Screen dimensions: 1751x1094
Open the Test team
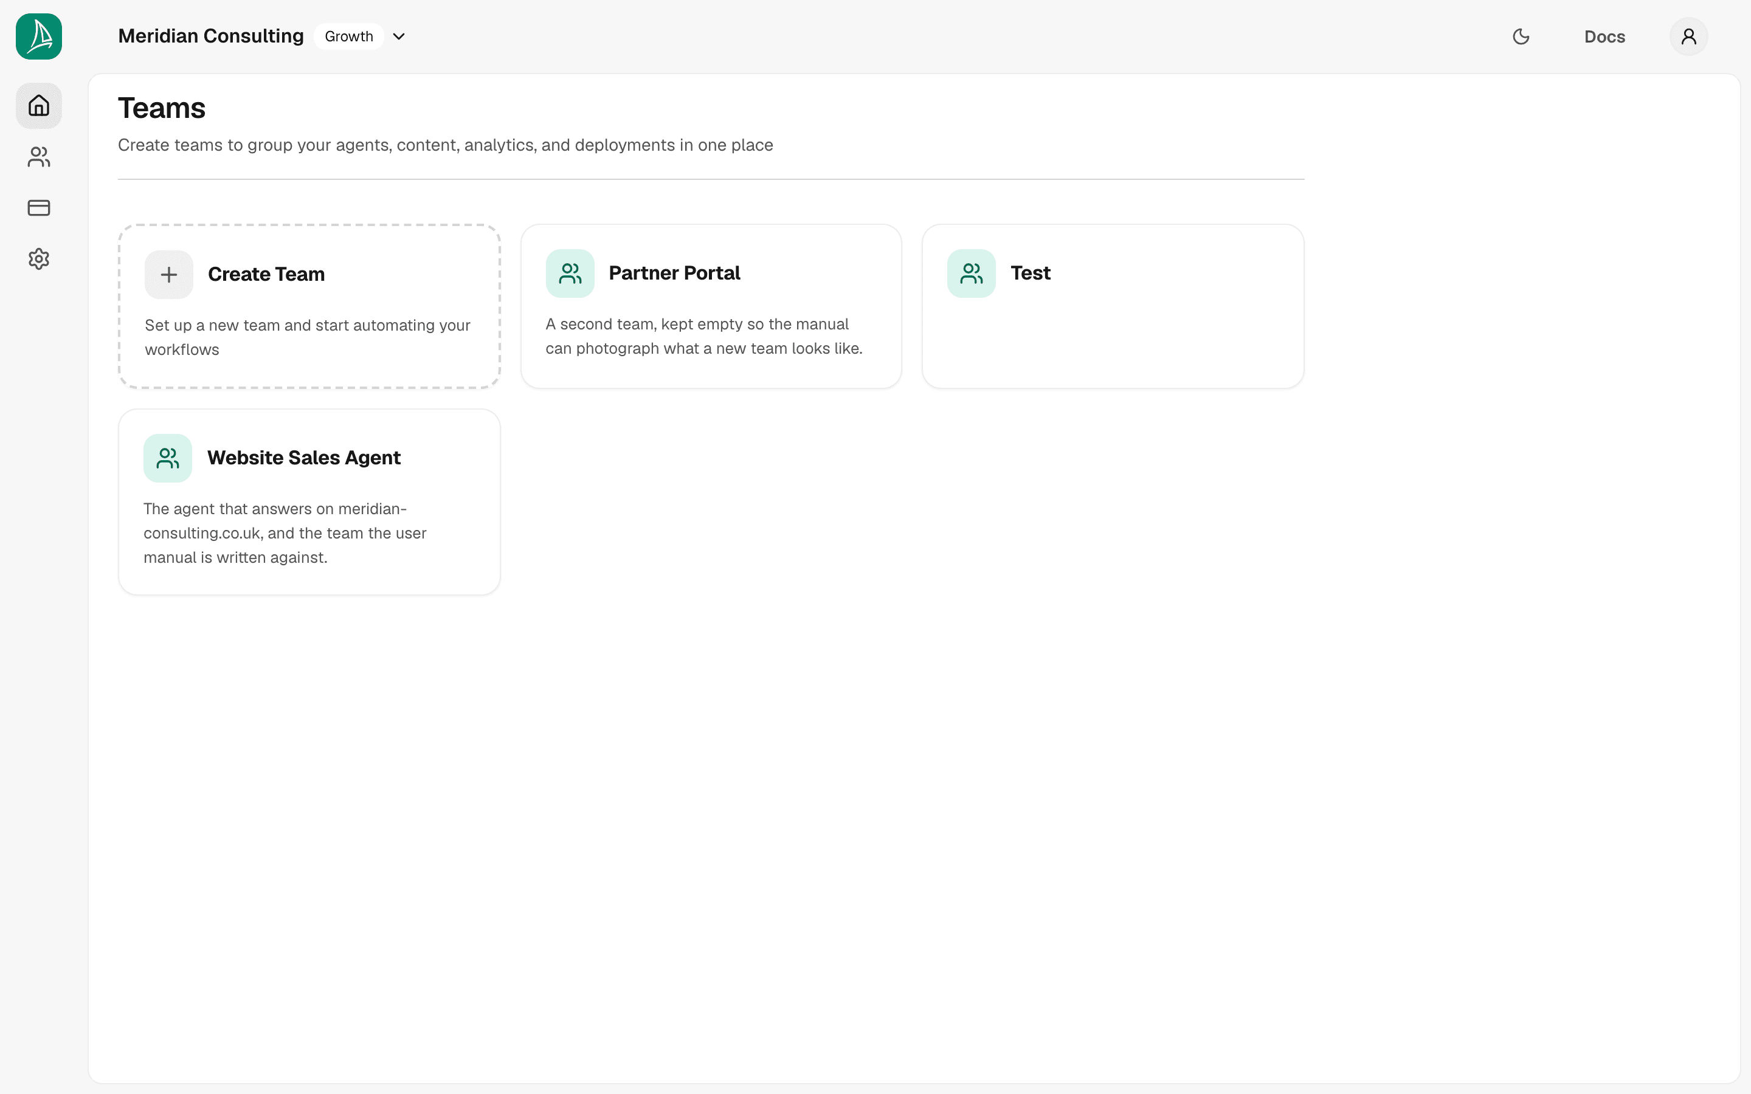[1113, 306]
